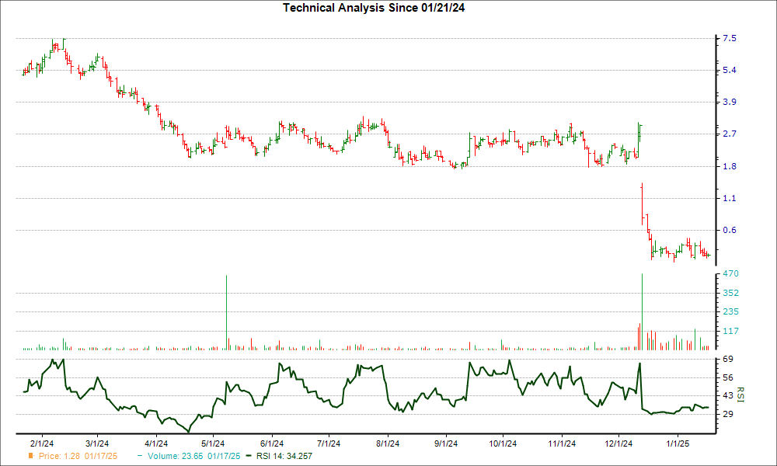Click the 10/1/24 date label
This screenshot has width=777, height=466.
[503, 443]
